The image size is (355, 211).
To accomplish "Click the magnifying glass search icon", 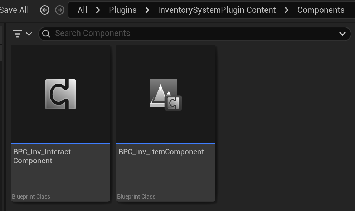I will tap(46, 34).
